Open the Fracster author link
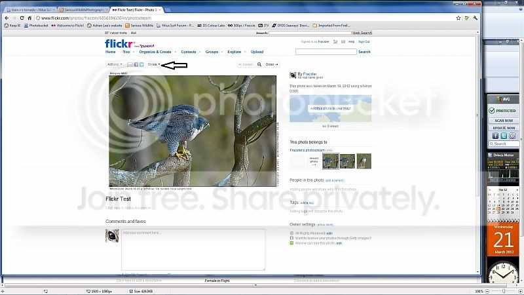The width and height of the screenshot is (524, 295). [x=310, y=74]
